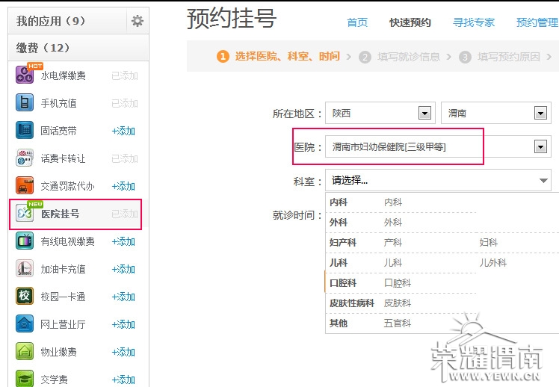This screenshot has height=387, width=559.
Task: Add 网上营业厅 via +添加 link
Action: click(x=123, y=324)
